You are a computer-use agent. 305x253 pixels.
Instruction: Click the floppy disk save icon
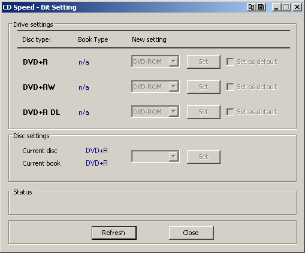[261, 7]
